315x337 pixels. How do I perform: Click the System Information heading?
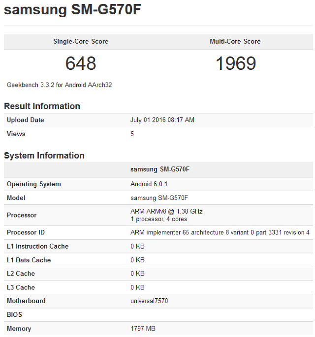[44, 156]
